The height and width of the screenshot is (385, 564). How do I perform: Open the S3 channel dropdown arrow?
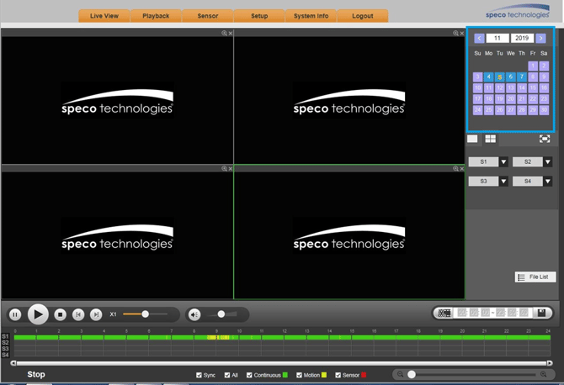pos(503,182)
